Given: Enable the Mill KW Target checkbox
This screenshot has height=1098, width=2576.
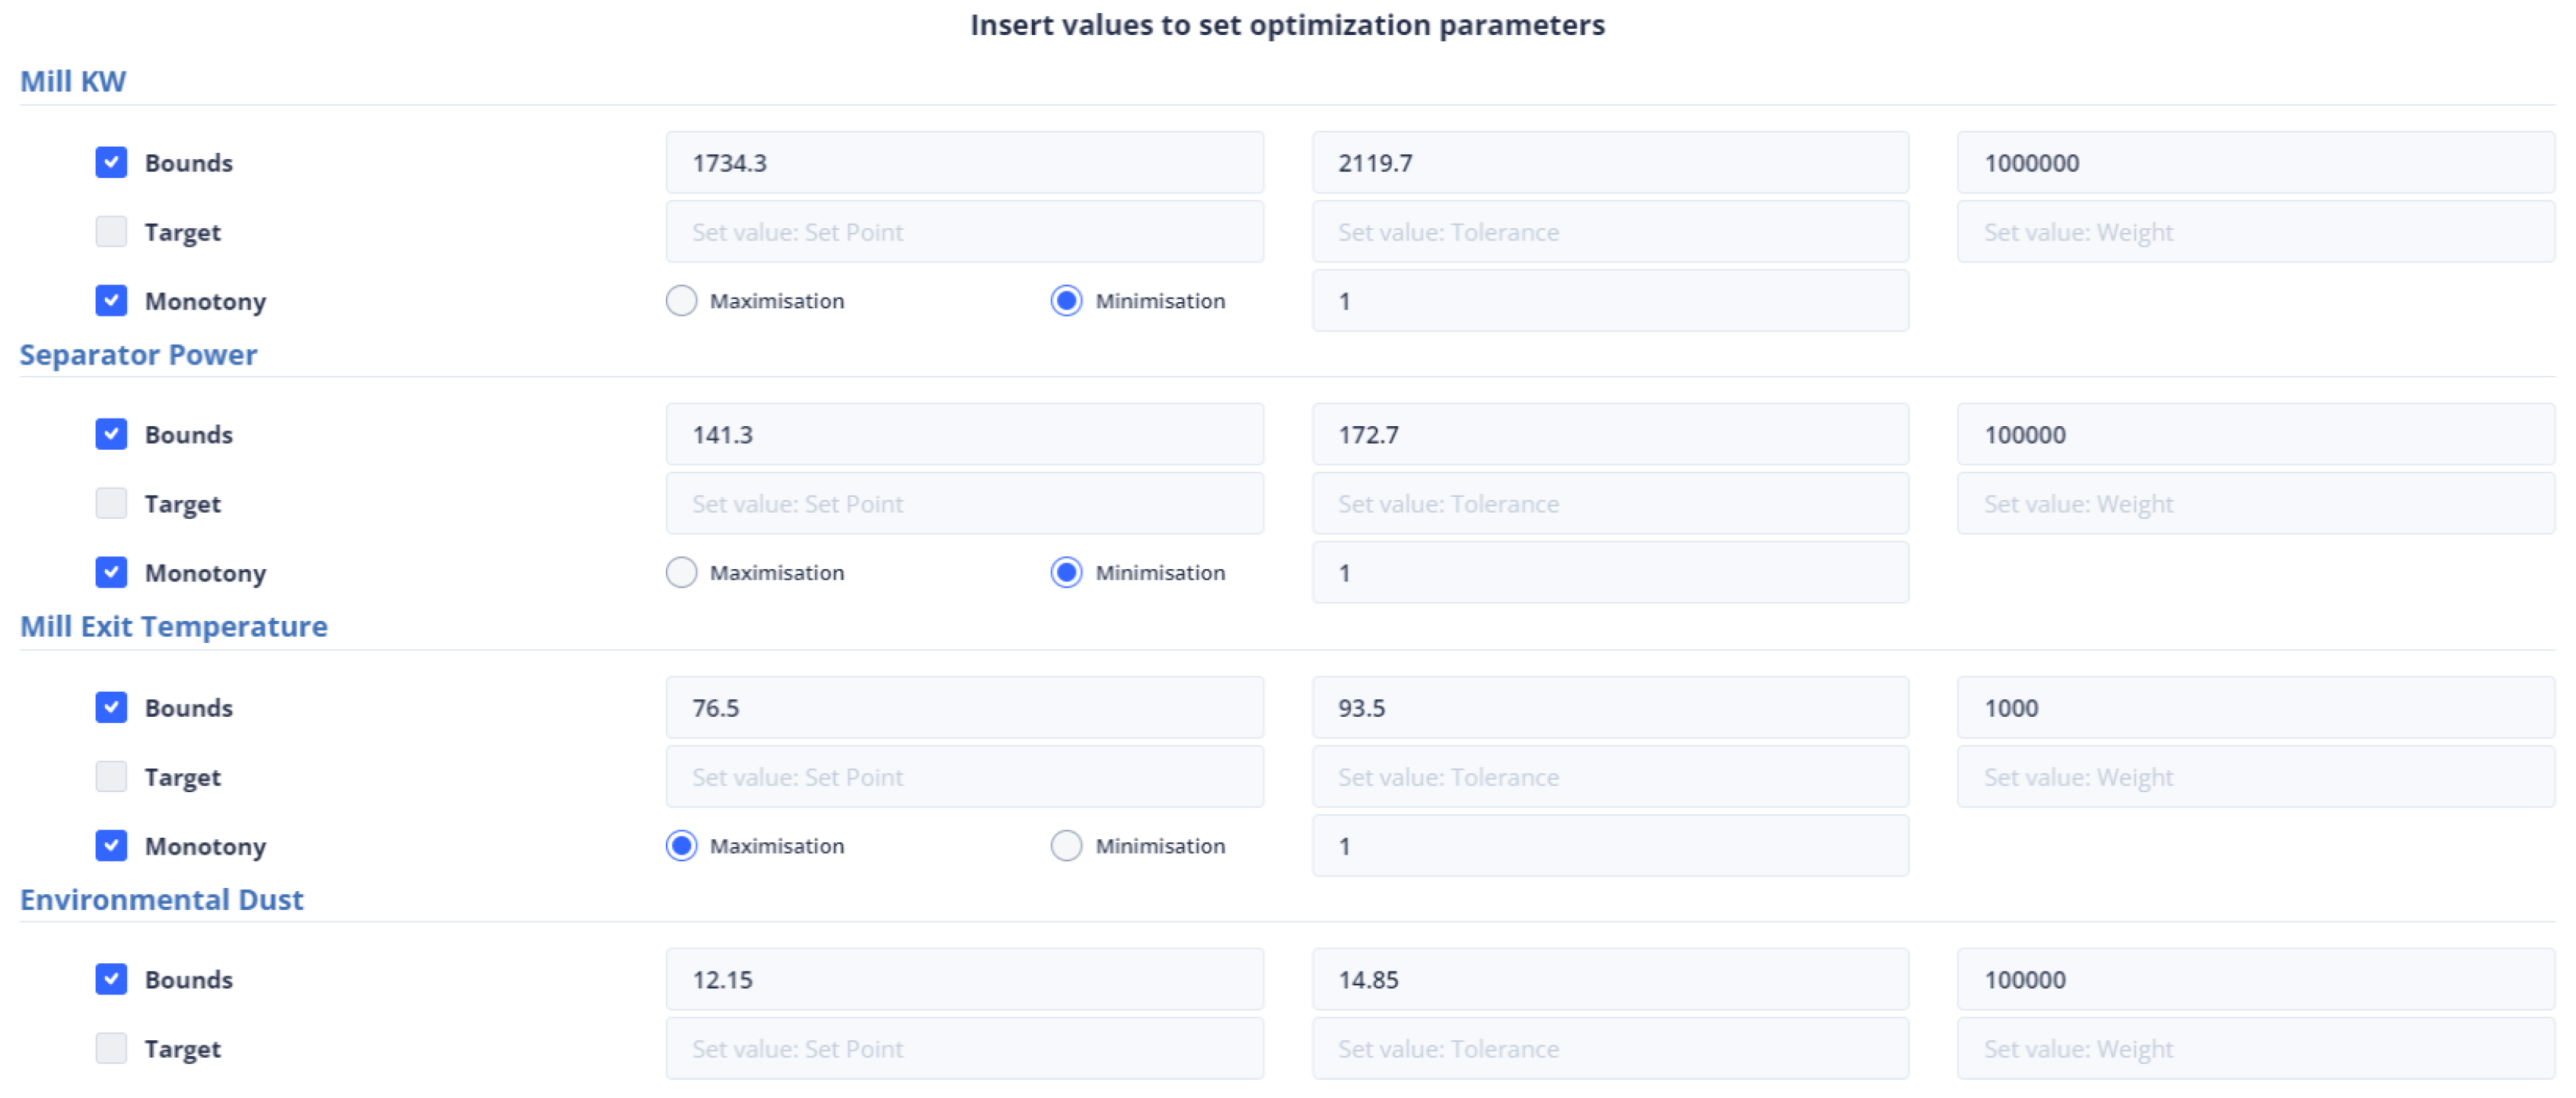Looking at the screenshot, I should [111, 231].
